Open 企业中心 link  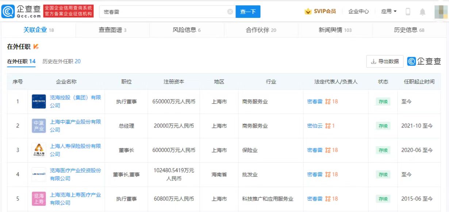pos(358,11)
